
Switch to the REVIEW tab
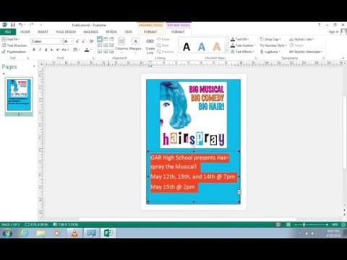coord(111,32)
